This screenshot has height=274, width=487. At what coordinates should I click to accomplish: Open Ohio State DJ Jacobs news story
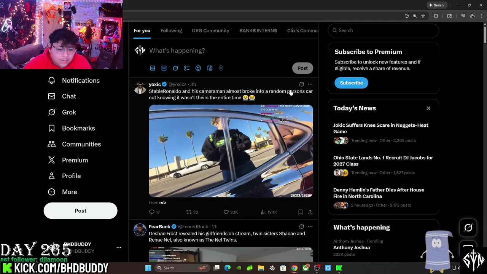point(384,165)
